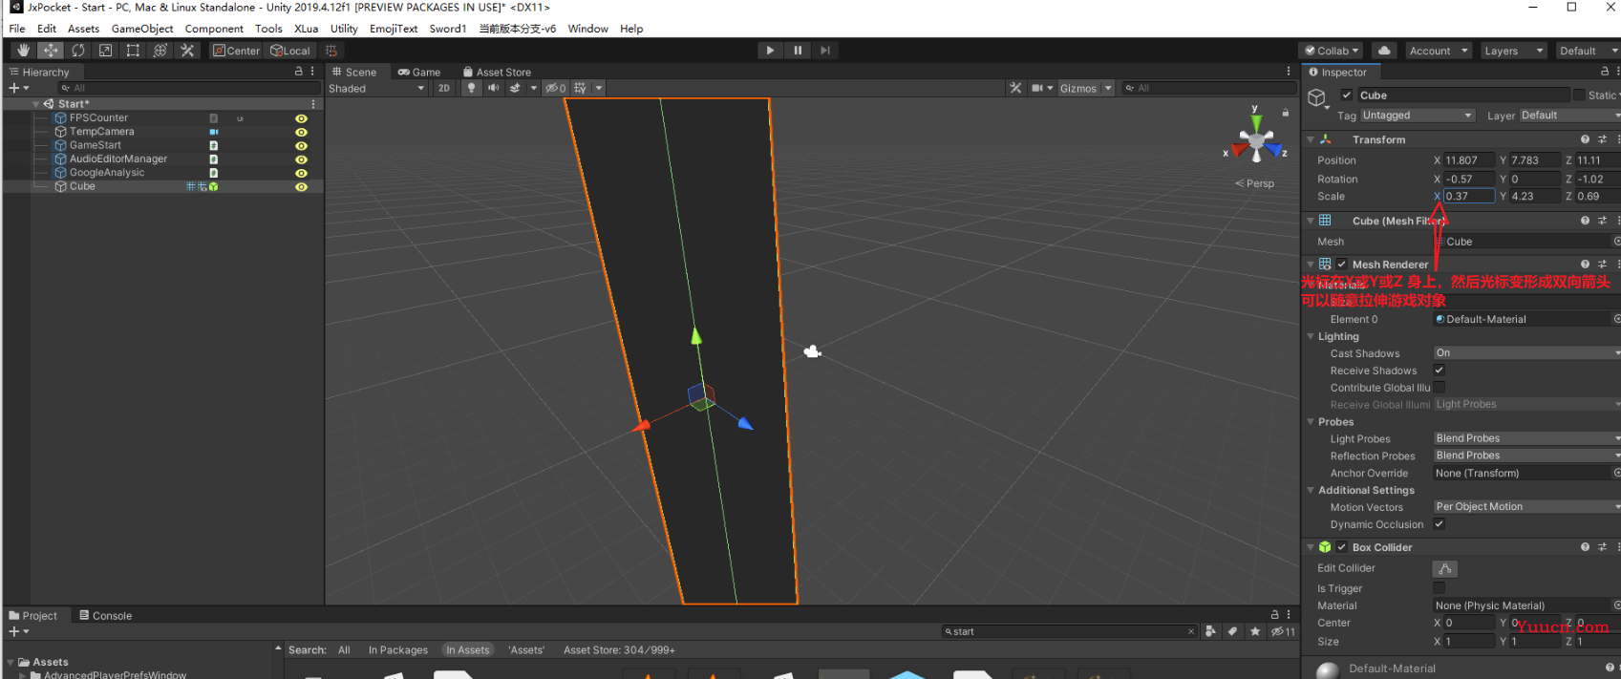Viewport: 1621px width, 679px height.
Task: Select the Hand tool in toolbar
Action: 23,51
